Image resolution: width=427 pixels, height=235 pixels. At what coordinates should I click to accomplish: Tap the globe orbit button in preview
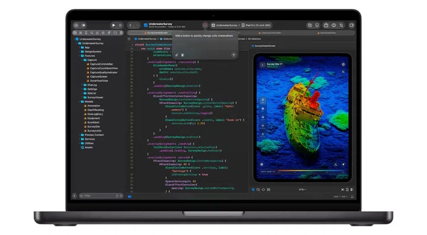pos(343,65)
